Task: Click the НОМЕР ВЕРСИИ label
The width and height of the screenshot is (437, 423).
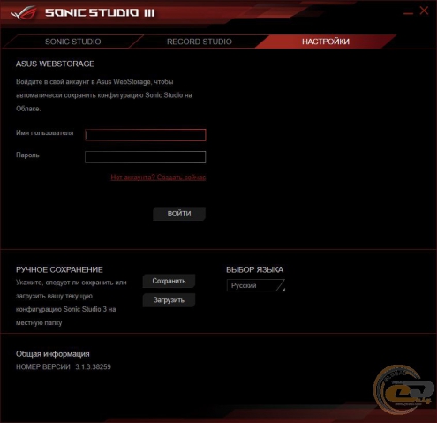Action: click(43, 366)
